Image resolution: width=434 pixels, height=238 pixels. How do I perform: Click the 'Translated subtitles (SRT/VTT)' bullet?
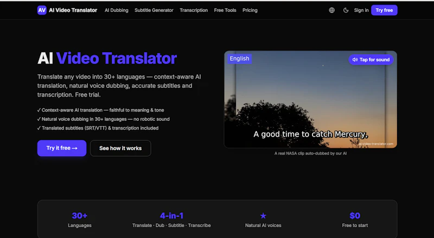click(98, 128)
